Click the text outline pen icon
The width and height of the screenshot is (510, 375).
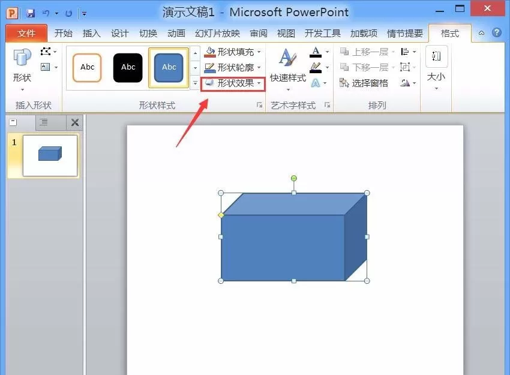[316, 67]
